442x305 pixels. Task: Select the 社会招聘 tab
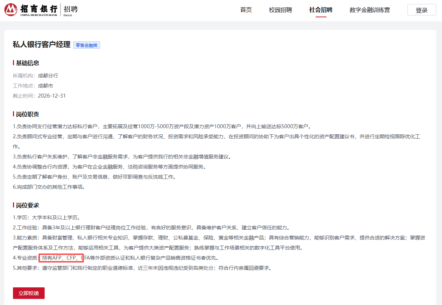[321, 10]
